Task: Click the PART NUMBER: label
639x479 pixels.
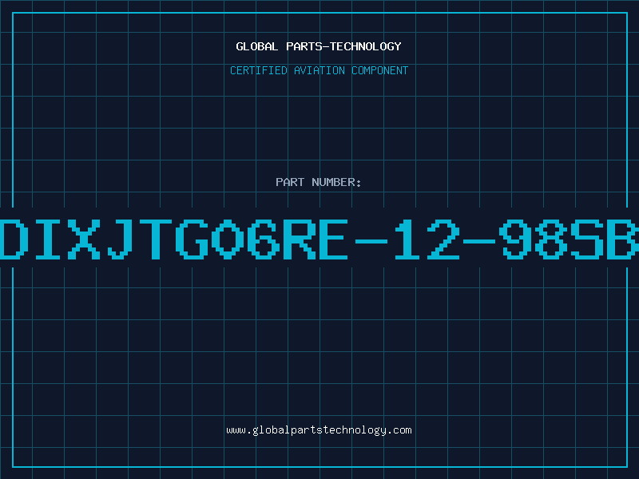Action: 319,182
